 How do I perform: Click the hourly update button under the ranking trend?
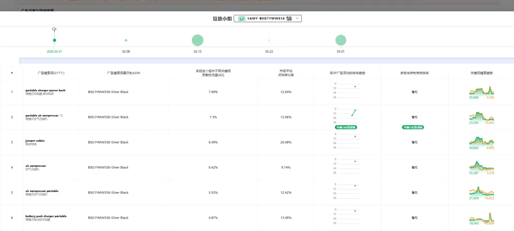point(346,127)
